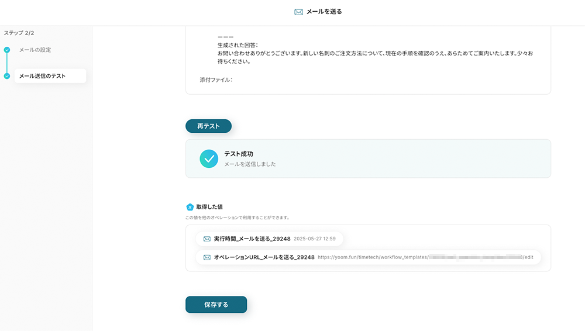Click the 取得した値 section heading
The height and width of the screenshot is (331, 585).
209,207
